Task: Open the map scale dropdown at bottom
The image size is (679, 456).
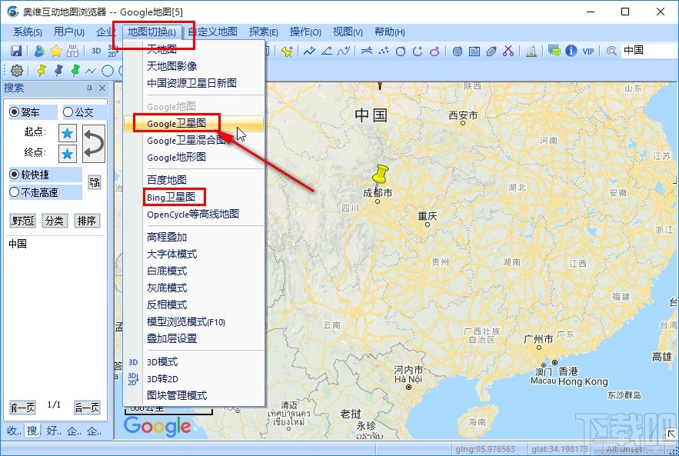Action: point(168,408)
